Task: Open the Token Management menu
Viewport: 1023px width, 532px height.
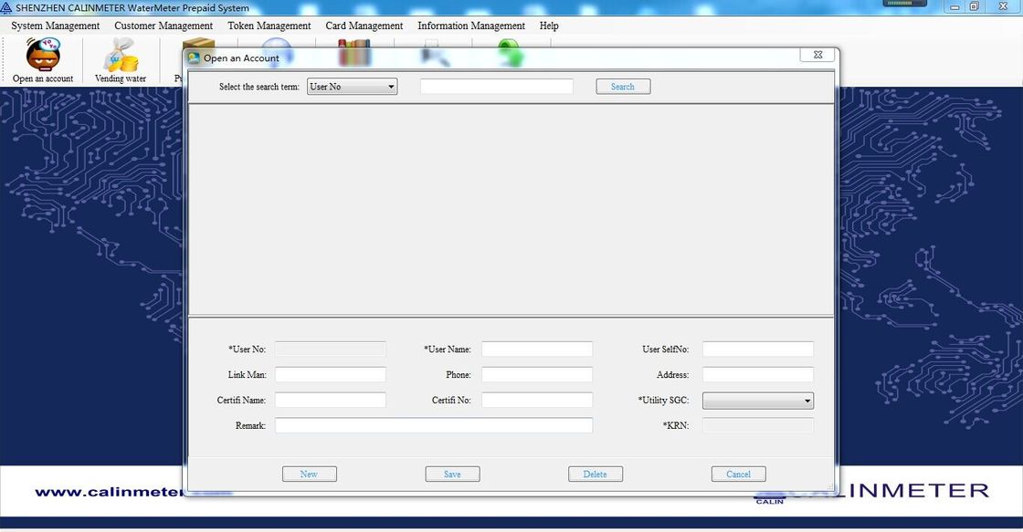Action: [x=269, y=26]
